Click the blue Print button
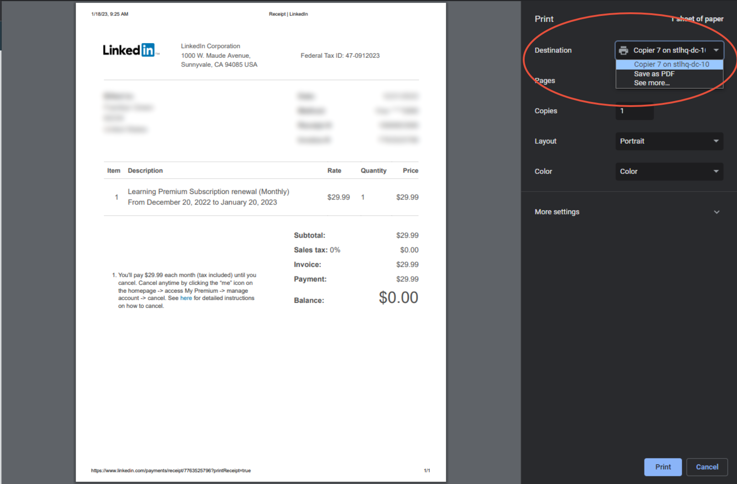The height and width of the screenshot is (484, 737). click(x=663, y=467)
